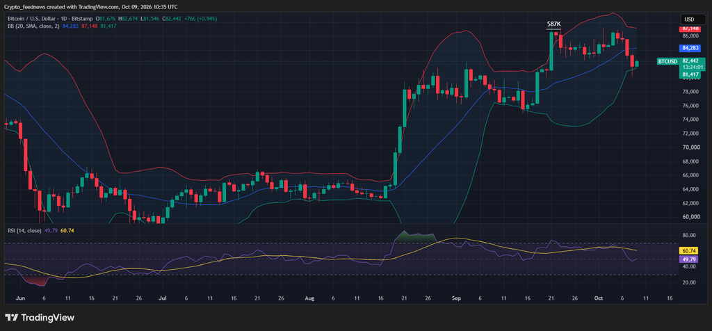Select the $87K chart annotation

554,23
